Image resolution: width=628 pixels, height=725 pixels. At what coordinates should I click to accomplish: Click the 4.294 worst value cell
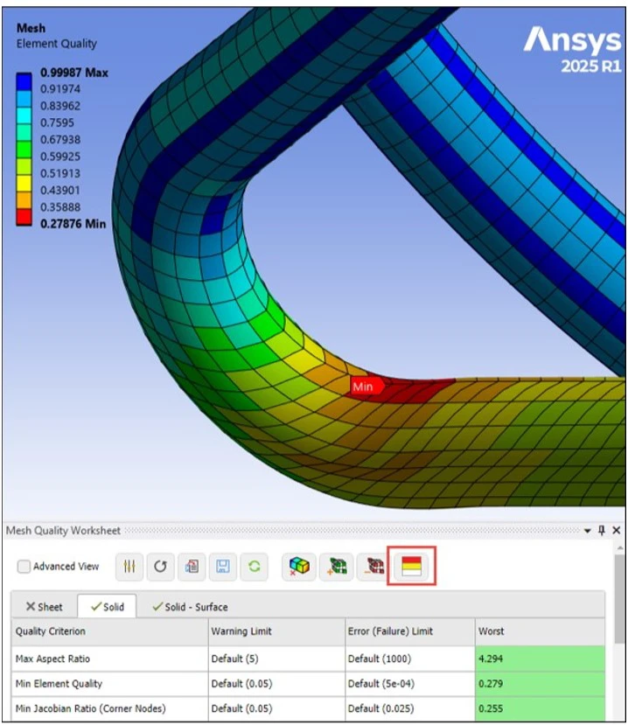click(x=541, y=659)
